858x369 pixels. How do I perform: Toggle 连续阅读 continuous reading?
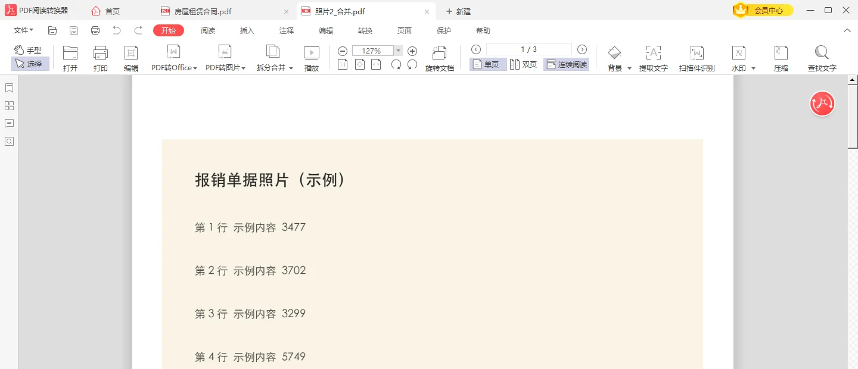pos(566,64)
